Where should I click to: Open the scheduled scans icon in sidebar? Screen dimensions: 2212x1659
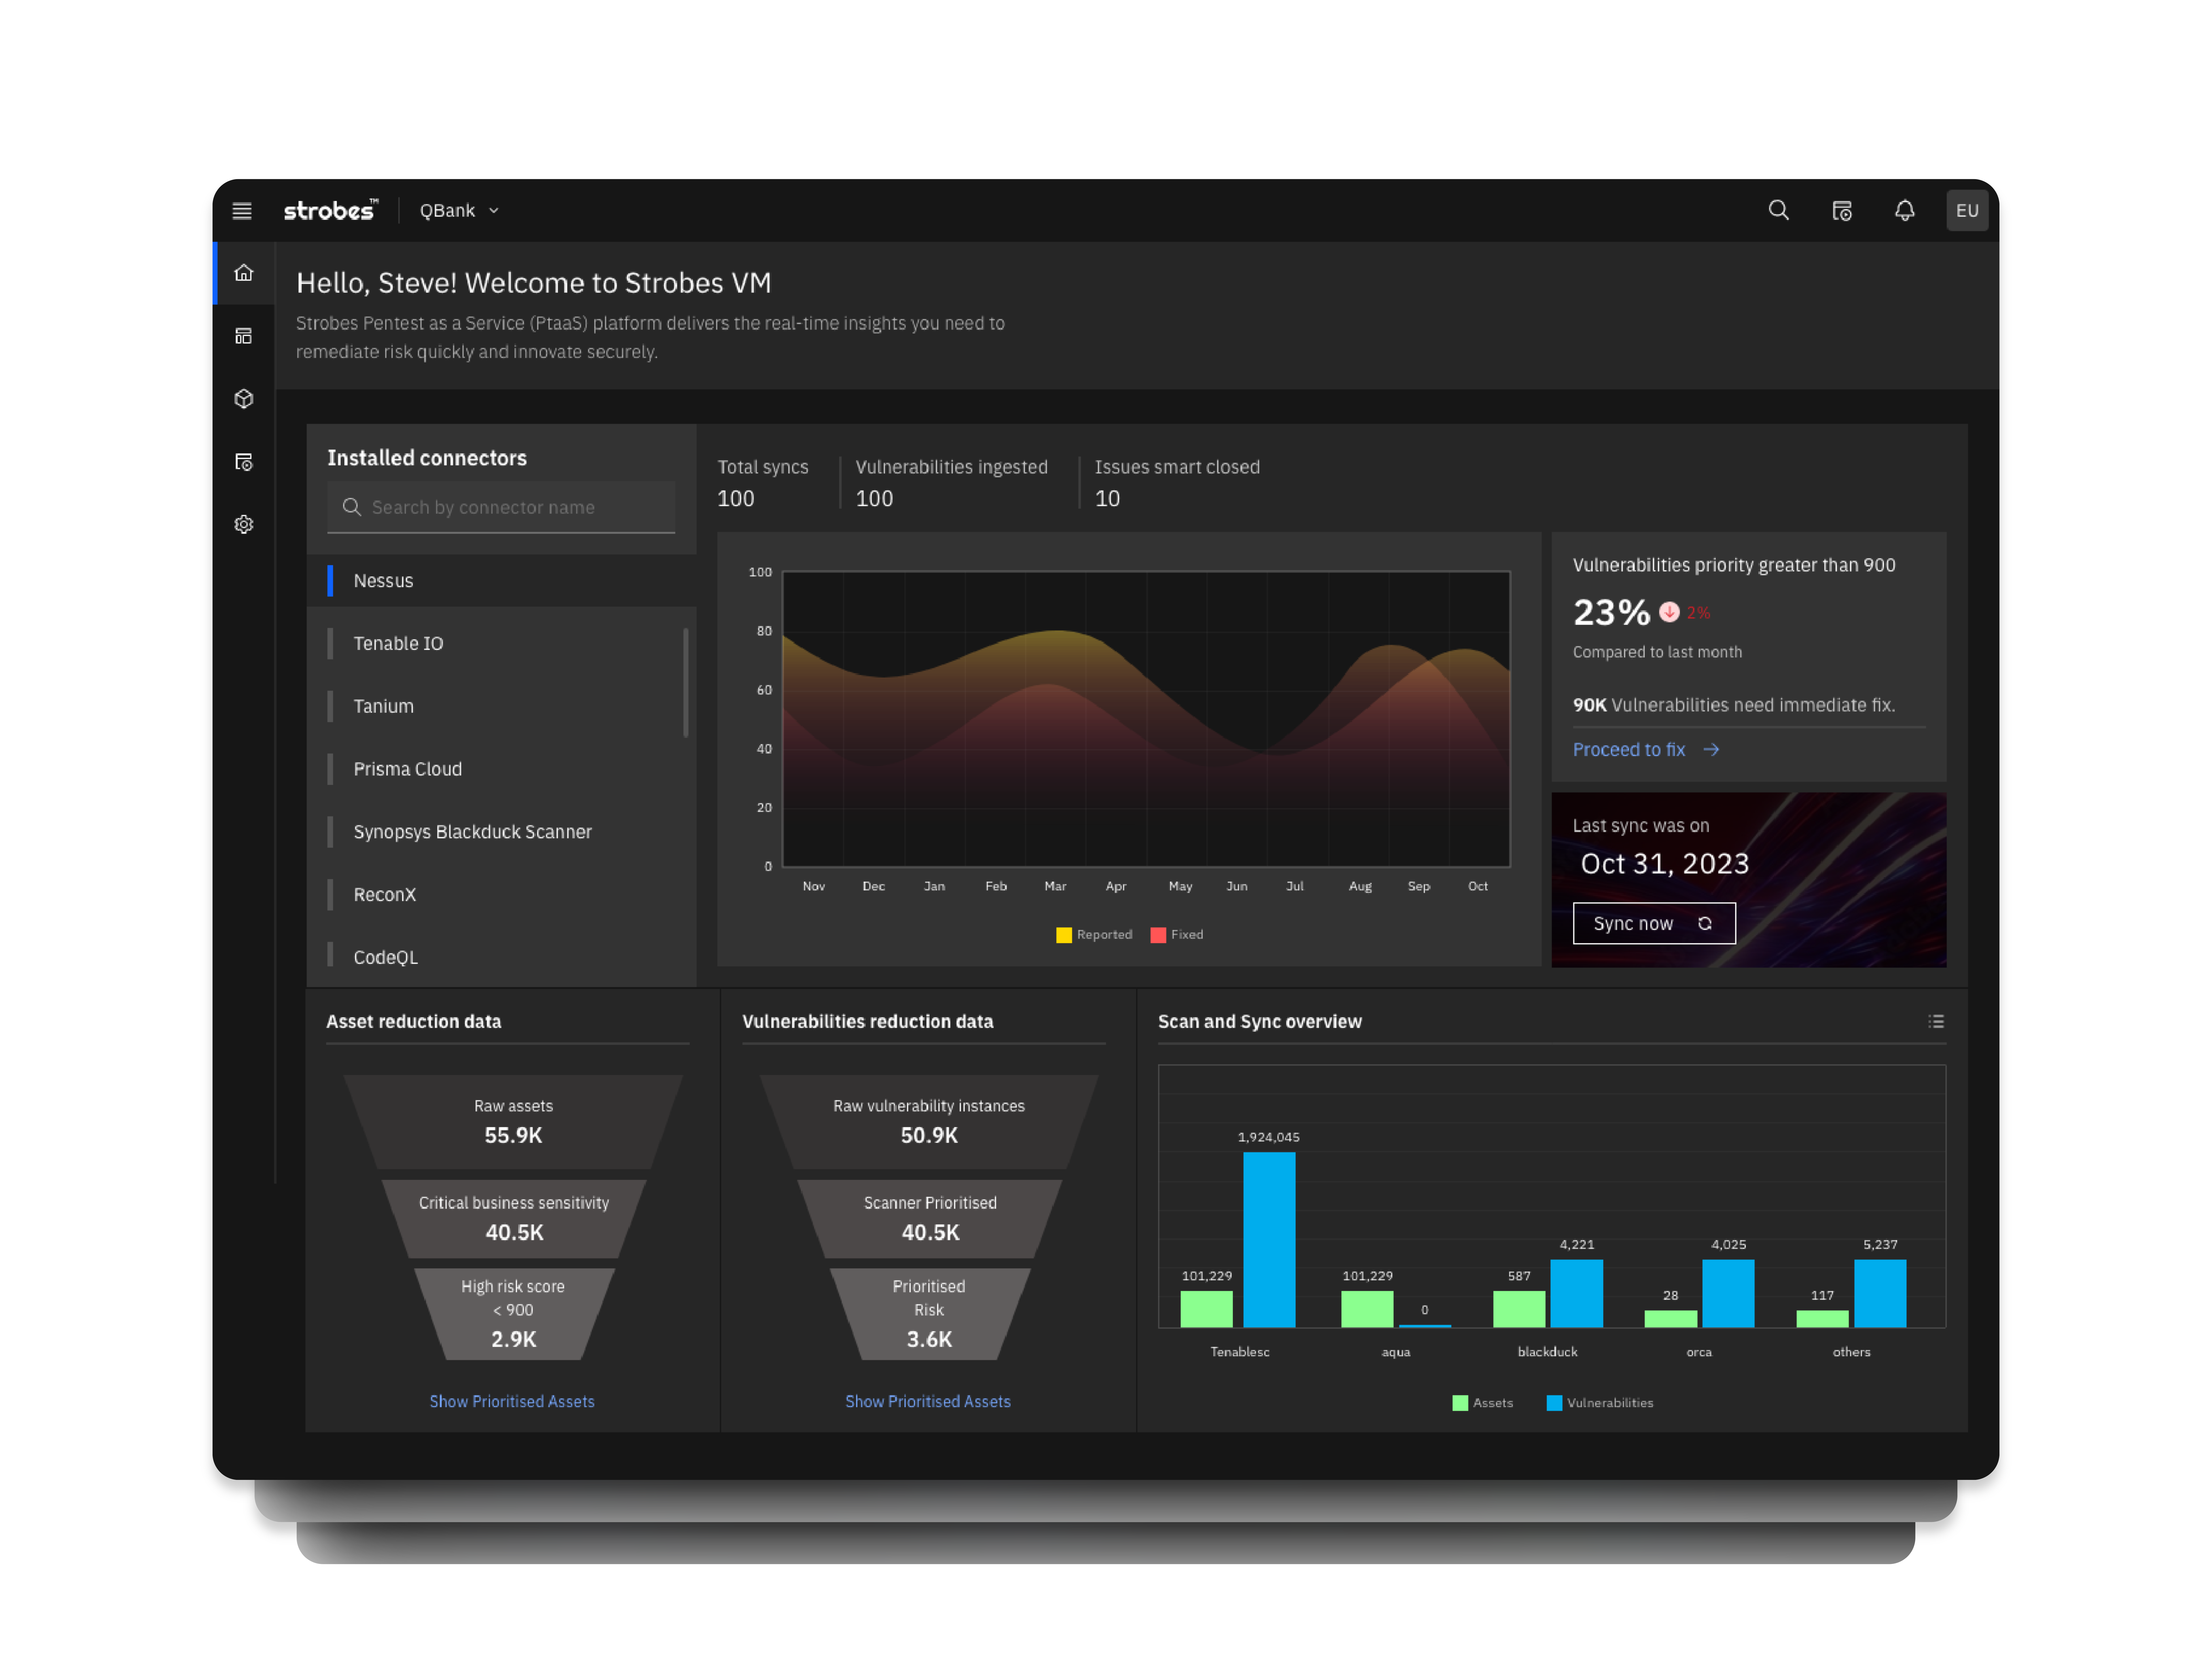click(244, 462)
